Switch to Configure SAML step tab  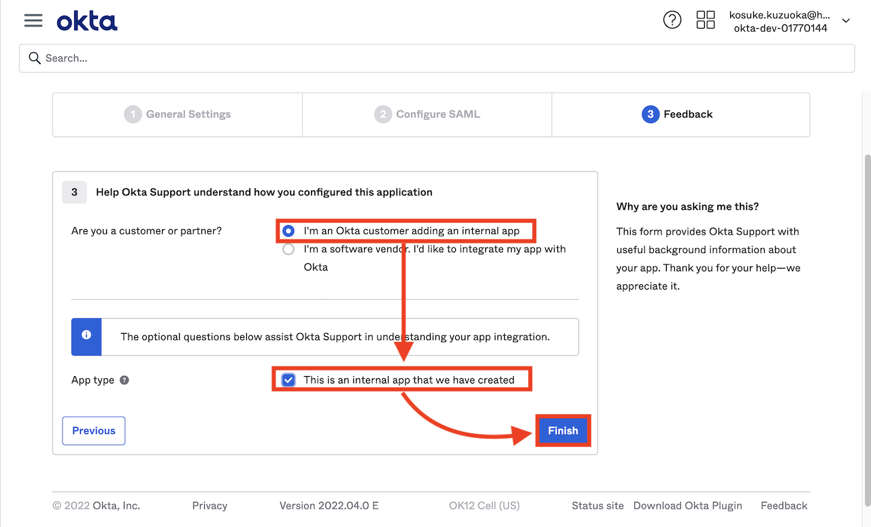[x=427, y=114]
